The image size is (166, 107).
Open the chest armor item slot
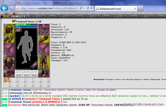click(9, 62)
